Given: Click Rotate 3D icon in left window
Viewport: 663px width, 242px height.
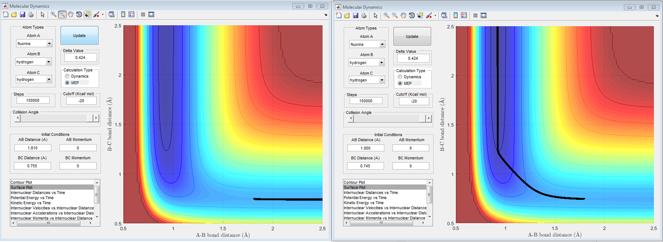Looking at the screenshot, I should [79, 15].
